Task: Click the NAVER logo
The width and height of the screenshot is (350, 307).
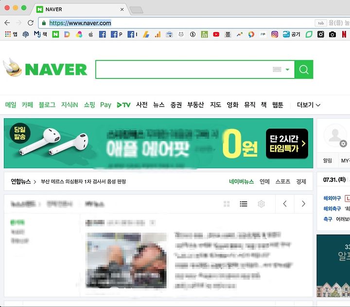Action: point(56,69)
